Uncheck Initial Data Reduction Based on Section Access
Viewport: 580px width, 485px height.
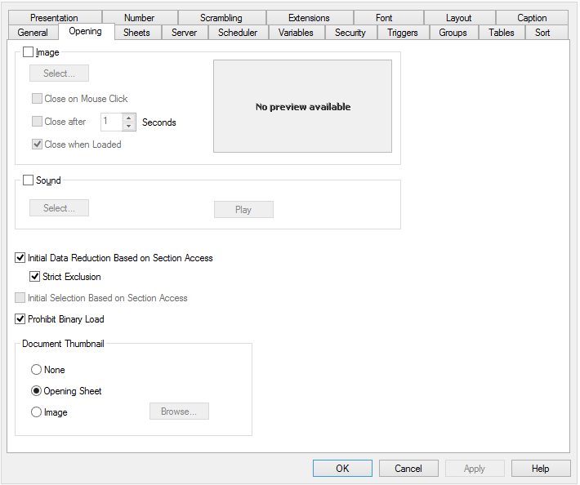click(x=20, y=258)
